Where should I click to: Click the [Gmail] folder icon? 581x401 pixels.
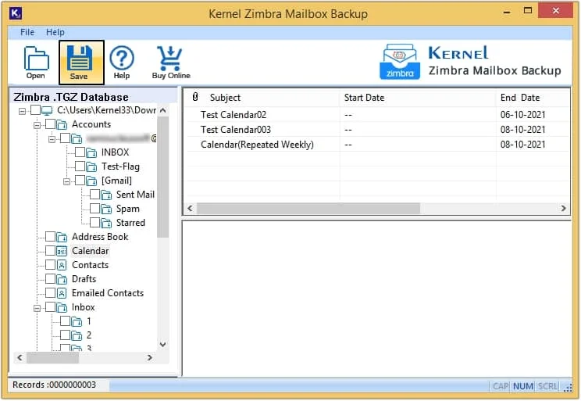pos(91,181)
